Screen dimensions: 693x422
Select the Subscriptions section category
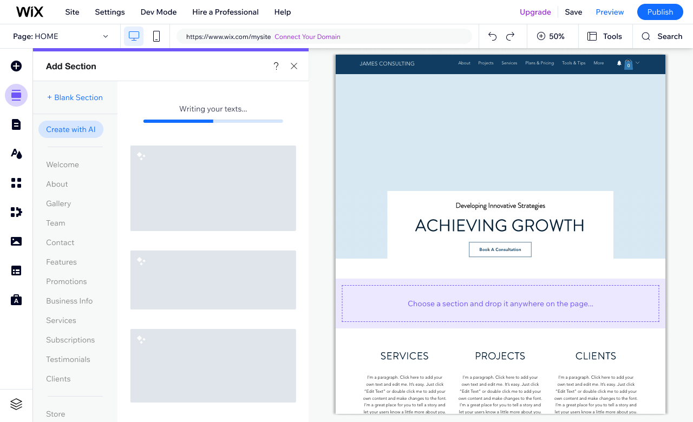(x=70, y=340)
